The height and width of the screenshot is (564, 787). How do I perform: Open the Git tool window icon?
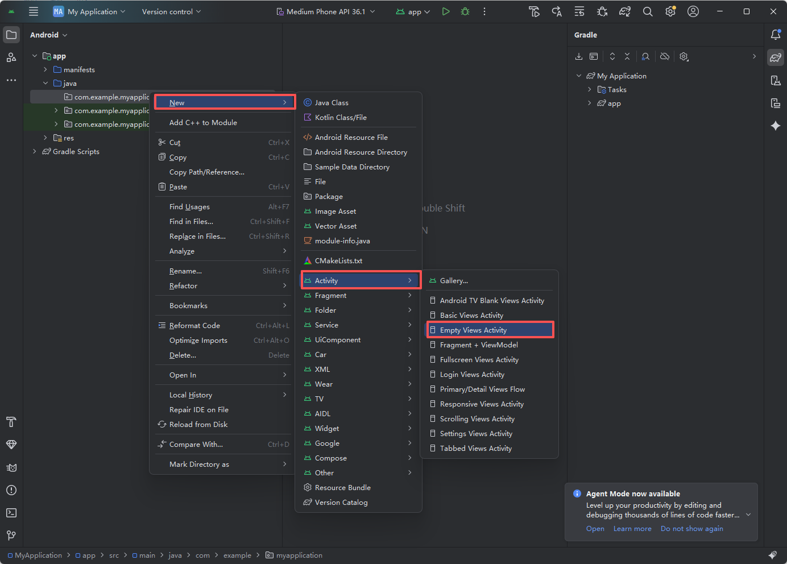point(11,535)
